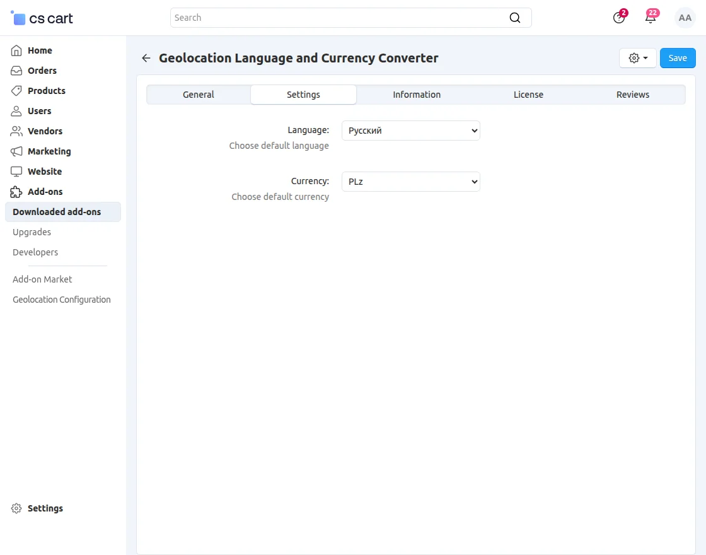Viewport: 706px width, 555px height.
Task: Open the Language selector showing Русский
Action: tap(410, 131)
